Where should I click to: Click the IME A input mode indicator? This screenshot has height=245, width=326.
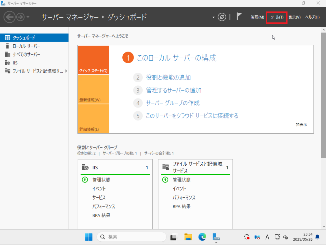tap(267, 237)
